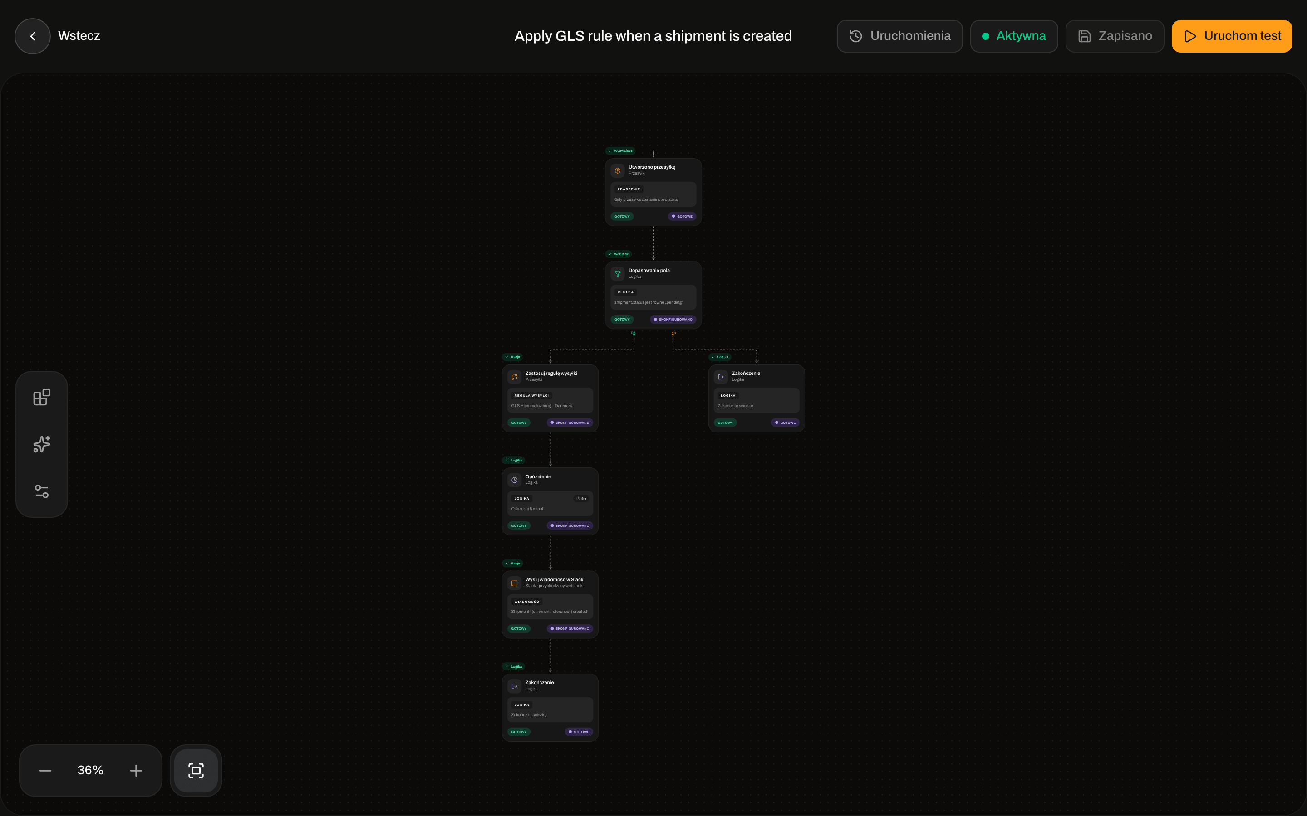The image size is (1307, 816).
Task: Run the workflow with Uruchom test
Action: point(1231,36)
